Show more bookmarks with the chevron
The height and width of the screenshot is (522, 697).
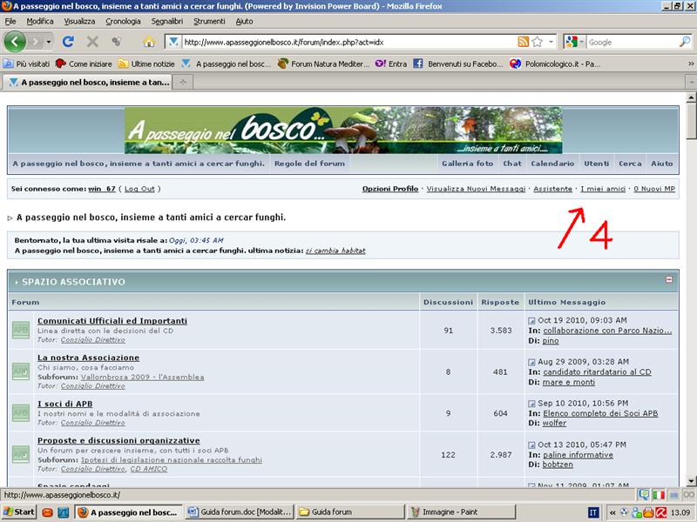(691, 64)
